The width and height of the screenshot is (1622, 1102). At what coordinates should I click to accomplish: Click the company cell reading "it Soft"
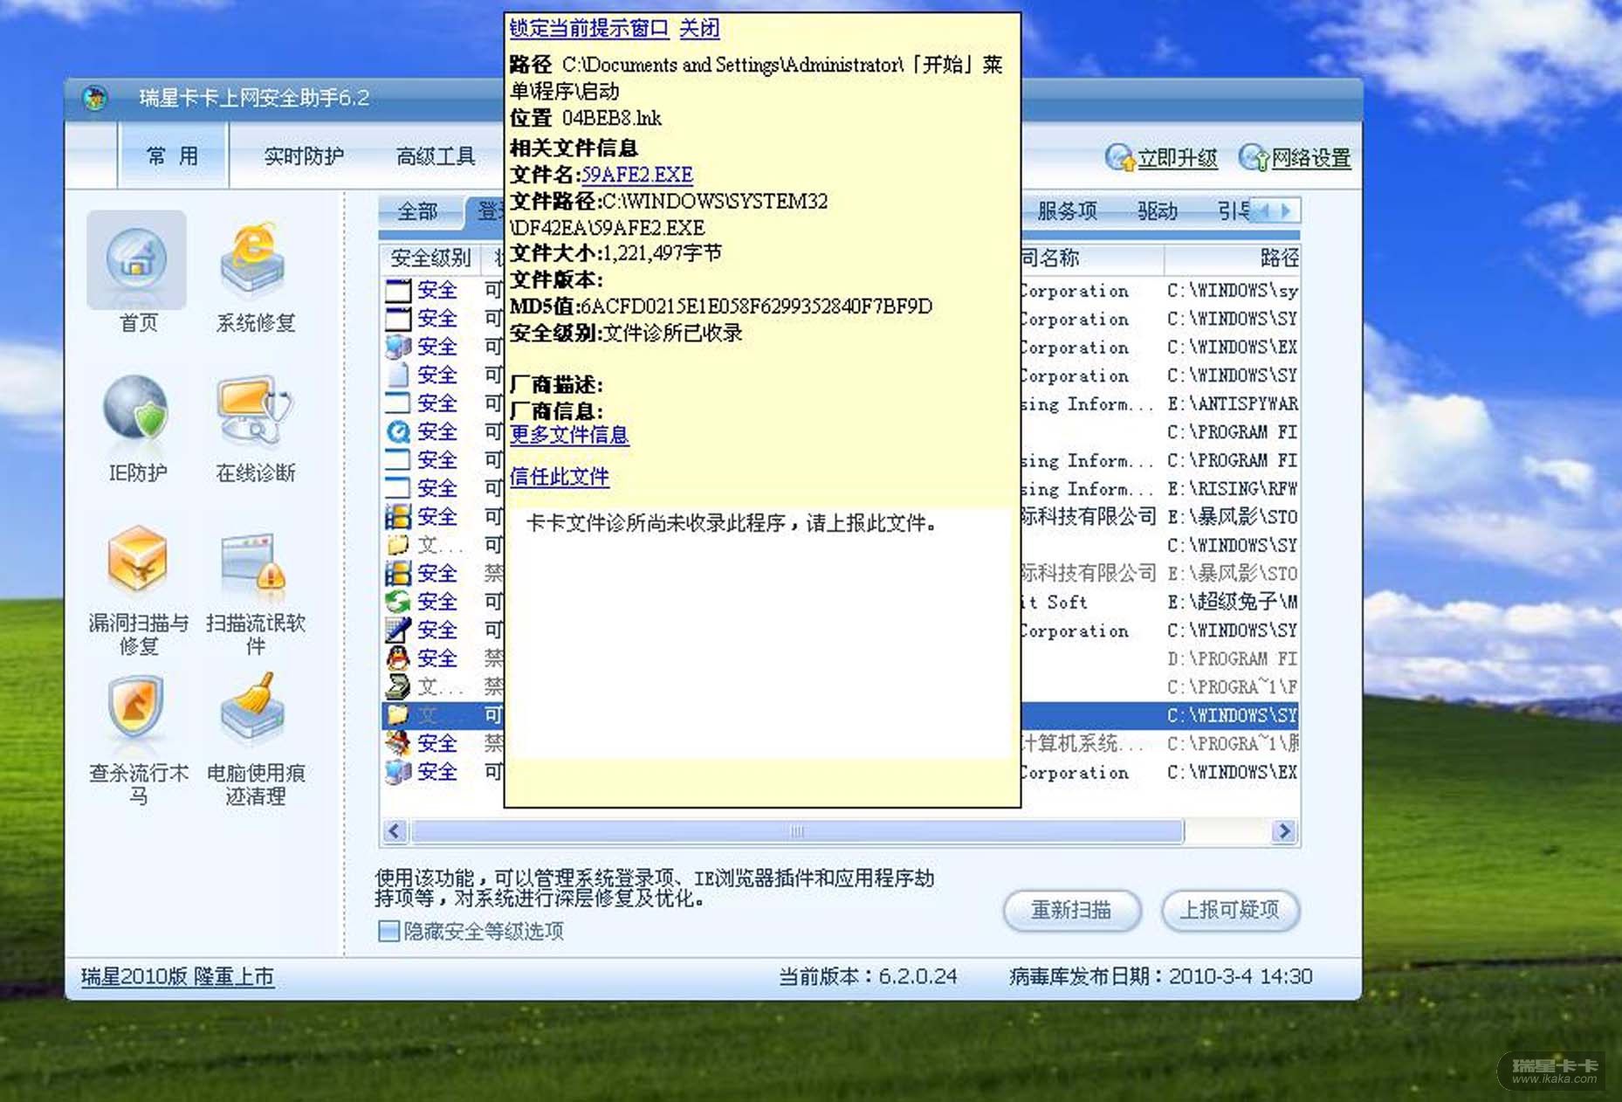[1055, 602]
